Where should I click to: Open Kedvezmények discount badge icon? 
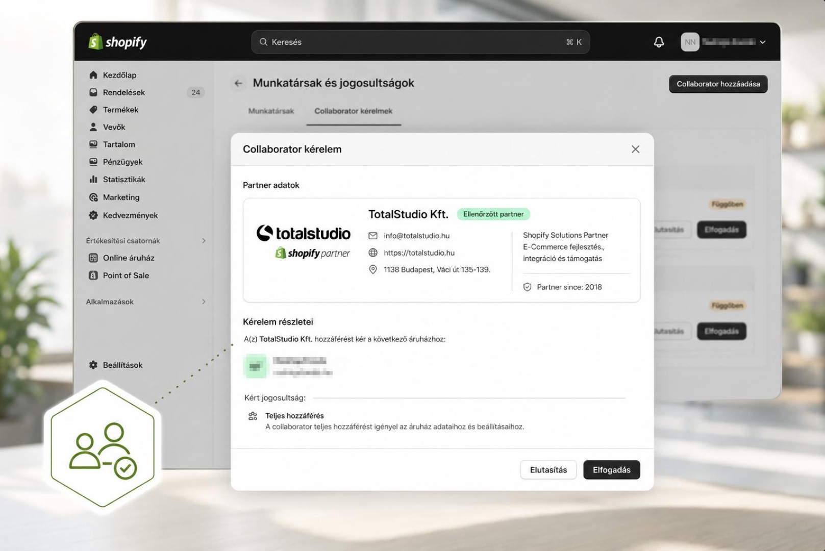[93, 215]
